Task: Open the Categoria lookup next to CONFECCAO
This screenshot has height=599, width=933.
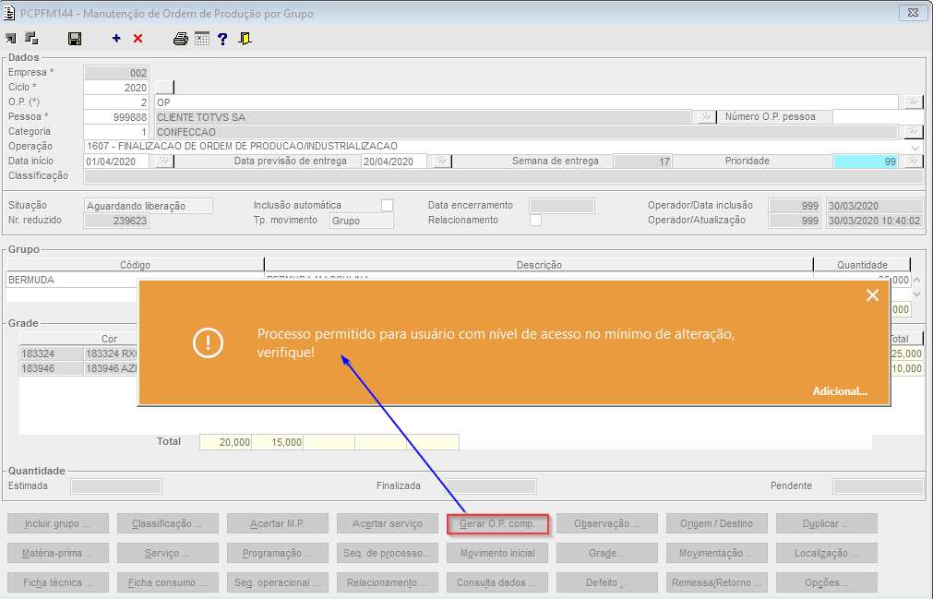Action: click(914, 131)
